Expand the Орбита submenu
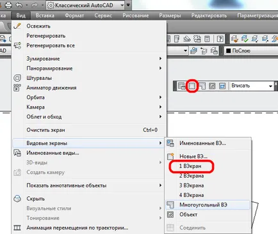278x234 pixels. point(88,97)
